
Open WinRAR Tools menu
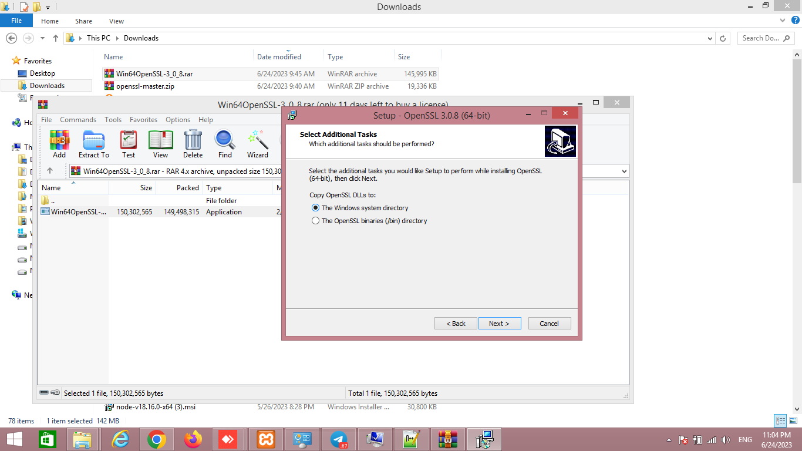(113, 119)
